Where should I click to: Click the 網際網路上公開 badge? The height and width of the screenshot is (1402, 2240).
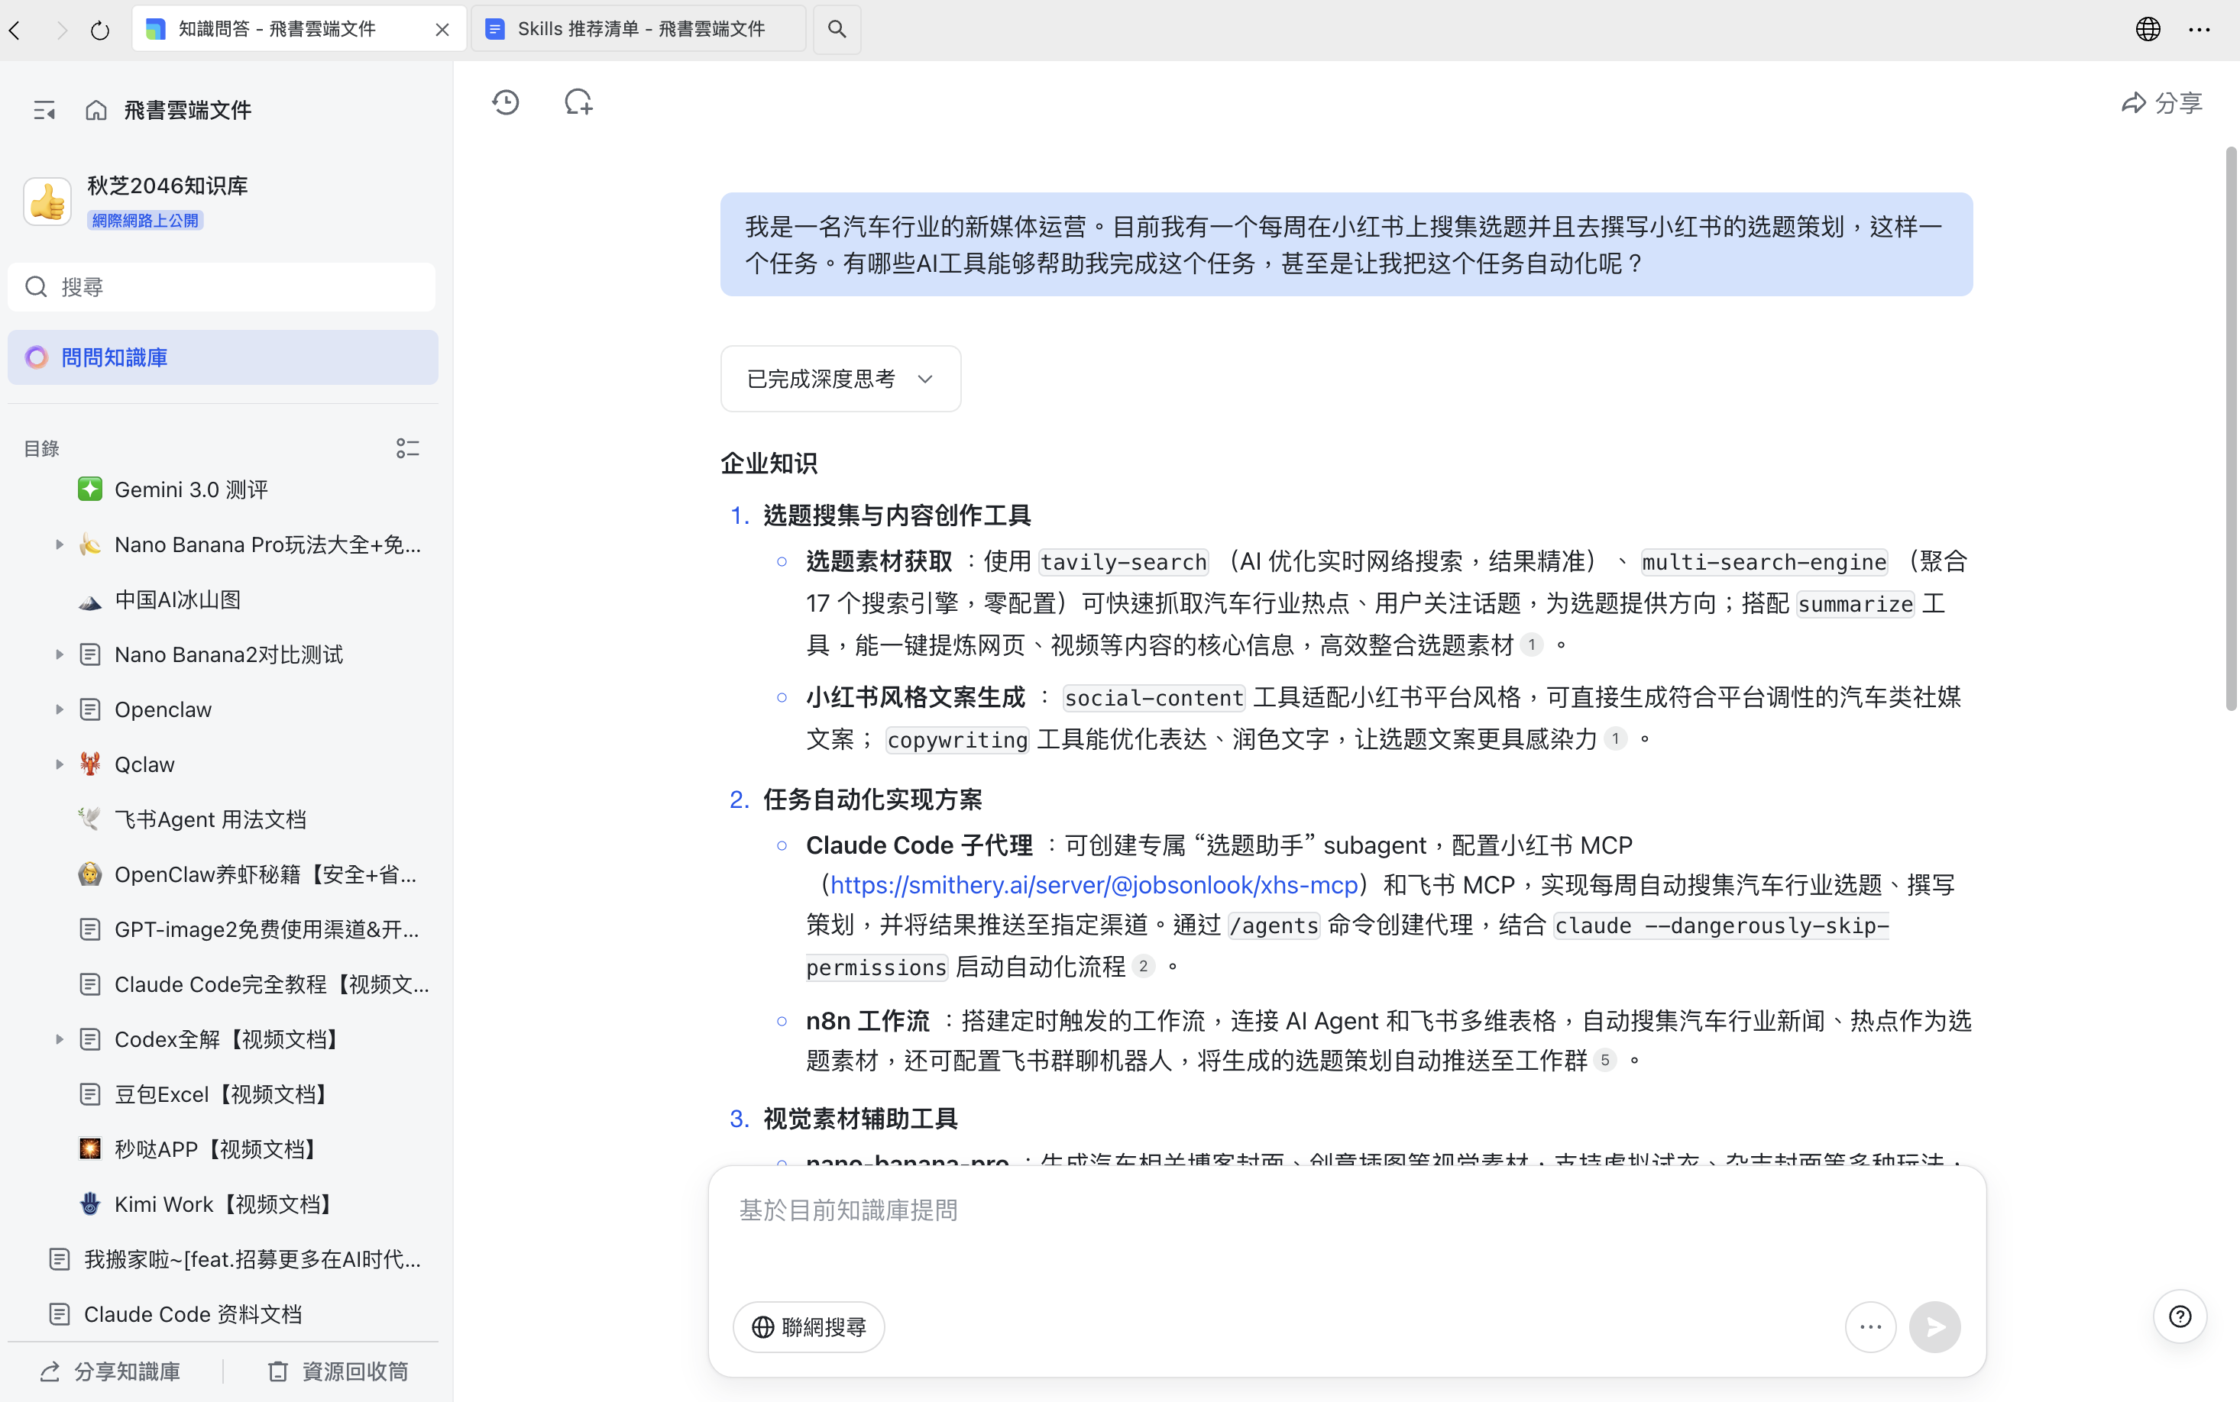(x=144, y=221)
